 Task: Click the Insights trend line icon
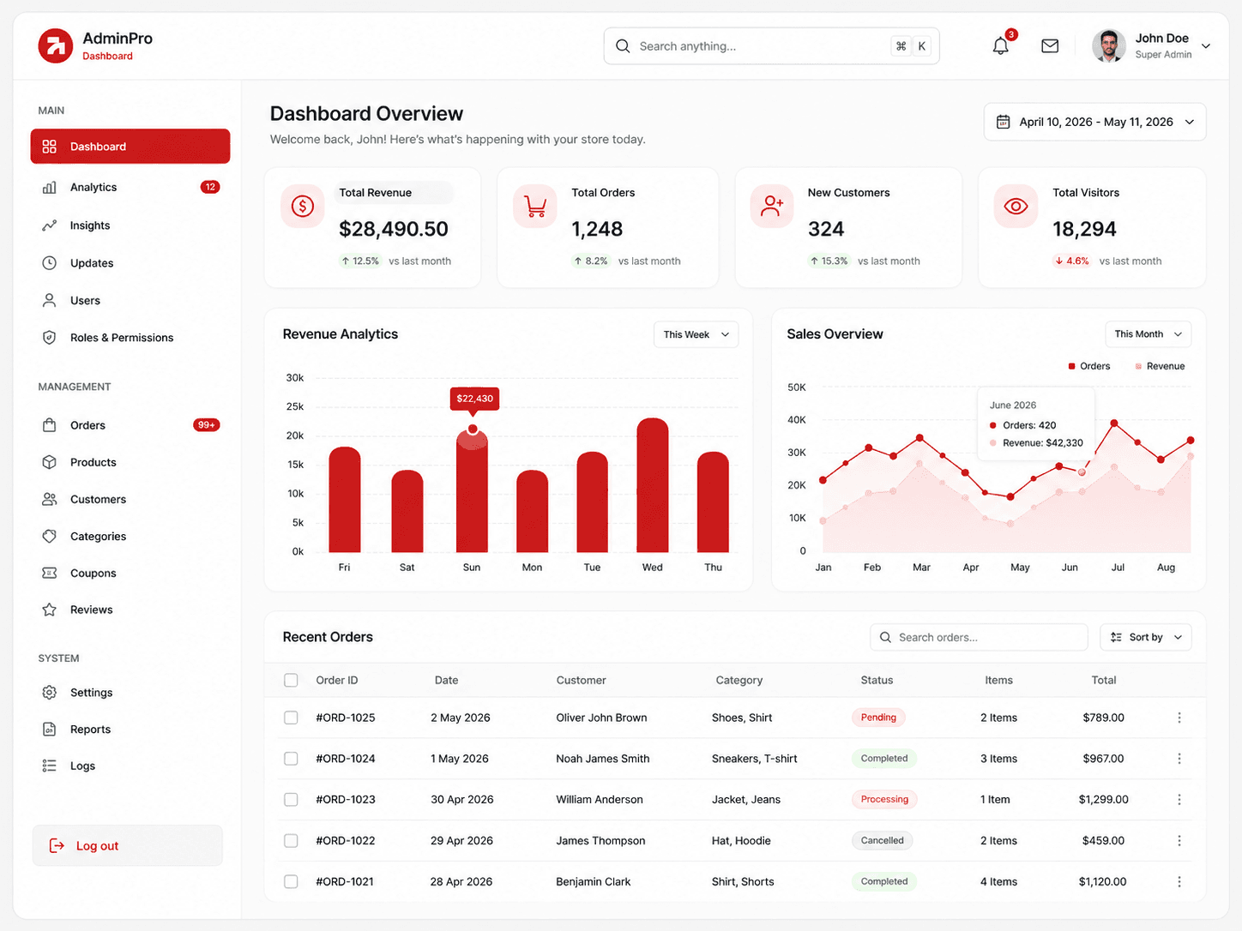click(50, 225)
